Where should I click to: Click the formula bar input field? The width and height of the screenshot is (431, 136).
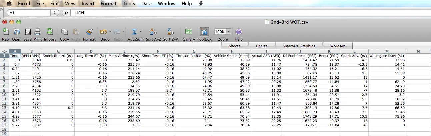[233, 12]
